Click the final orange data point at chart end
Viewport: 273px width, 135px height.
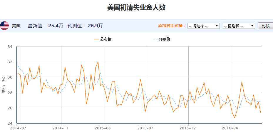tap(261, 113)
